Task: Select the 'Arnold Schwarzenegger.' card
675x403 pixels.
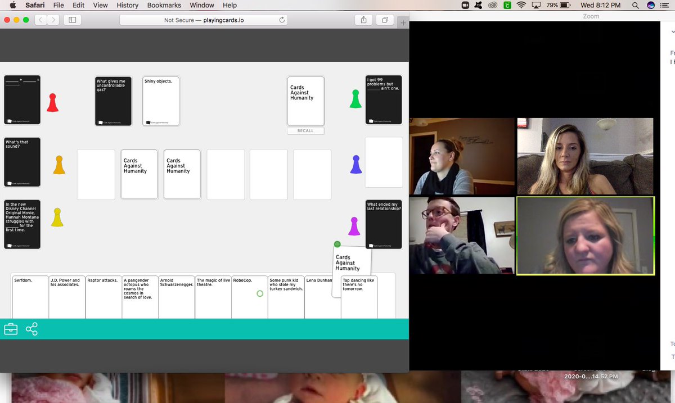Action: (177, 297)
